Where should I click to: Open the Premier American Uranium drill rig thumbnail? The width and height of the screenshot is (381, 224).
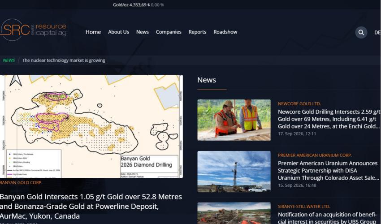(x=234, y=172)
